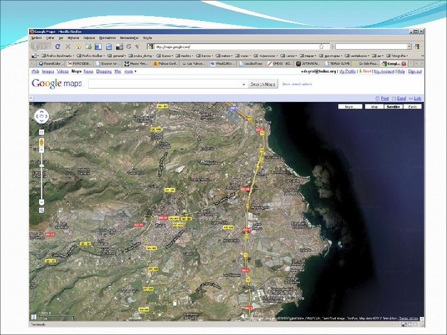Open the 'nautica' bookmark folder

[x=185, y=56]
